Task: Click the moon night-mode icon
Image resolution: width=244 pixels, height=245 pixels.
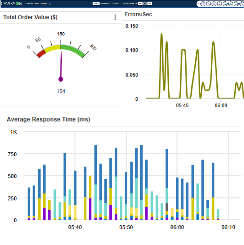Action: pos(209,4)
